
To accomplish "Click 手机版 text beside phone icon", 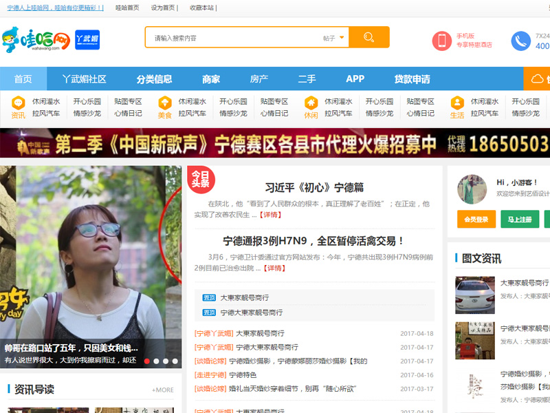I will coord(465,36).
